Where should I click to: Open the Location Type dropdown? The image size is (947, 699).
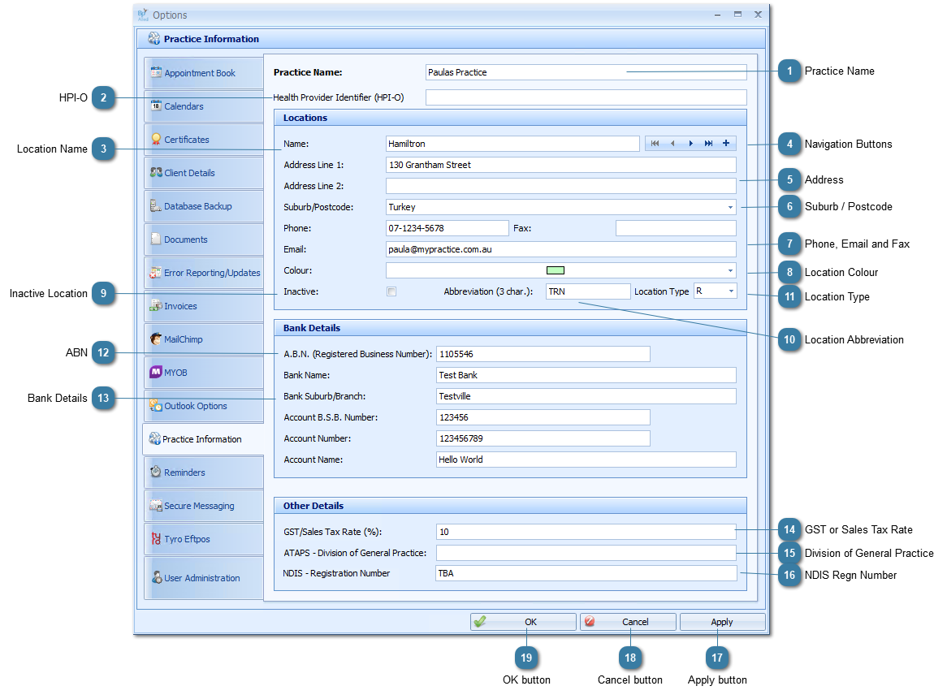click(731, 291)
